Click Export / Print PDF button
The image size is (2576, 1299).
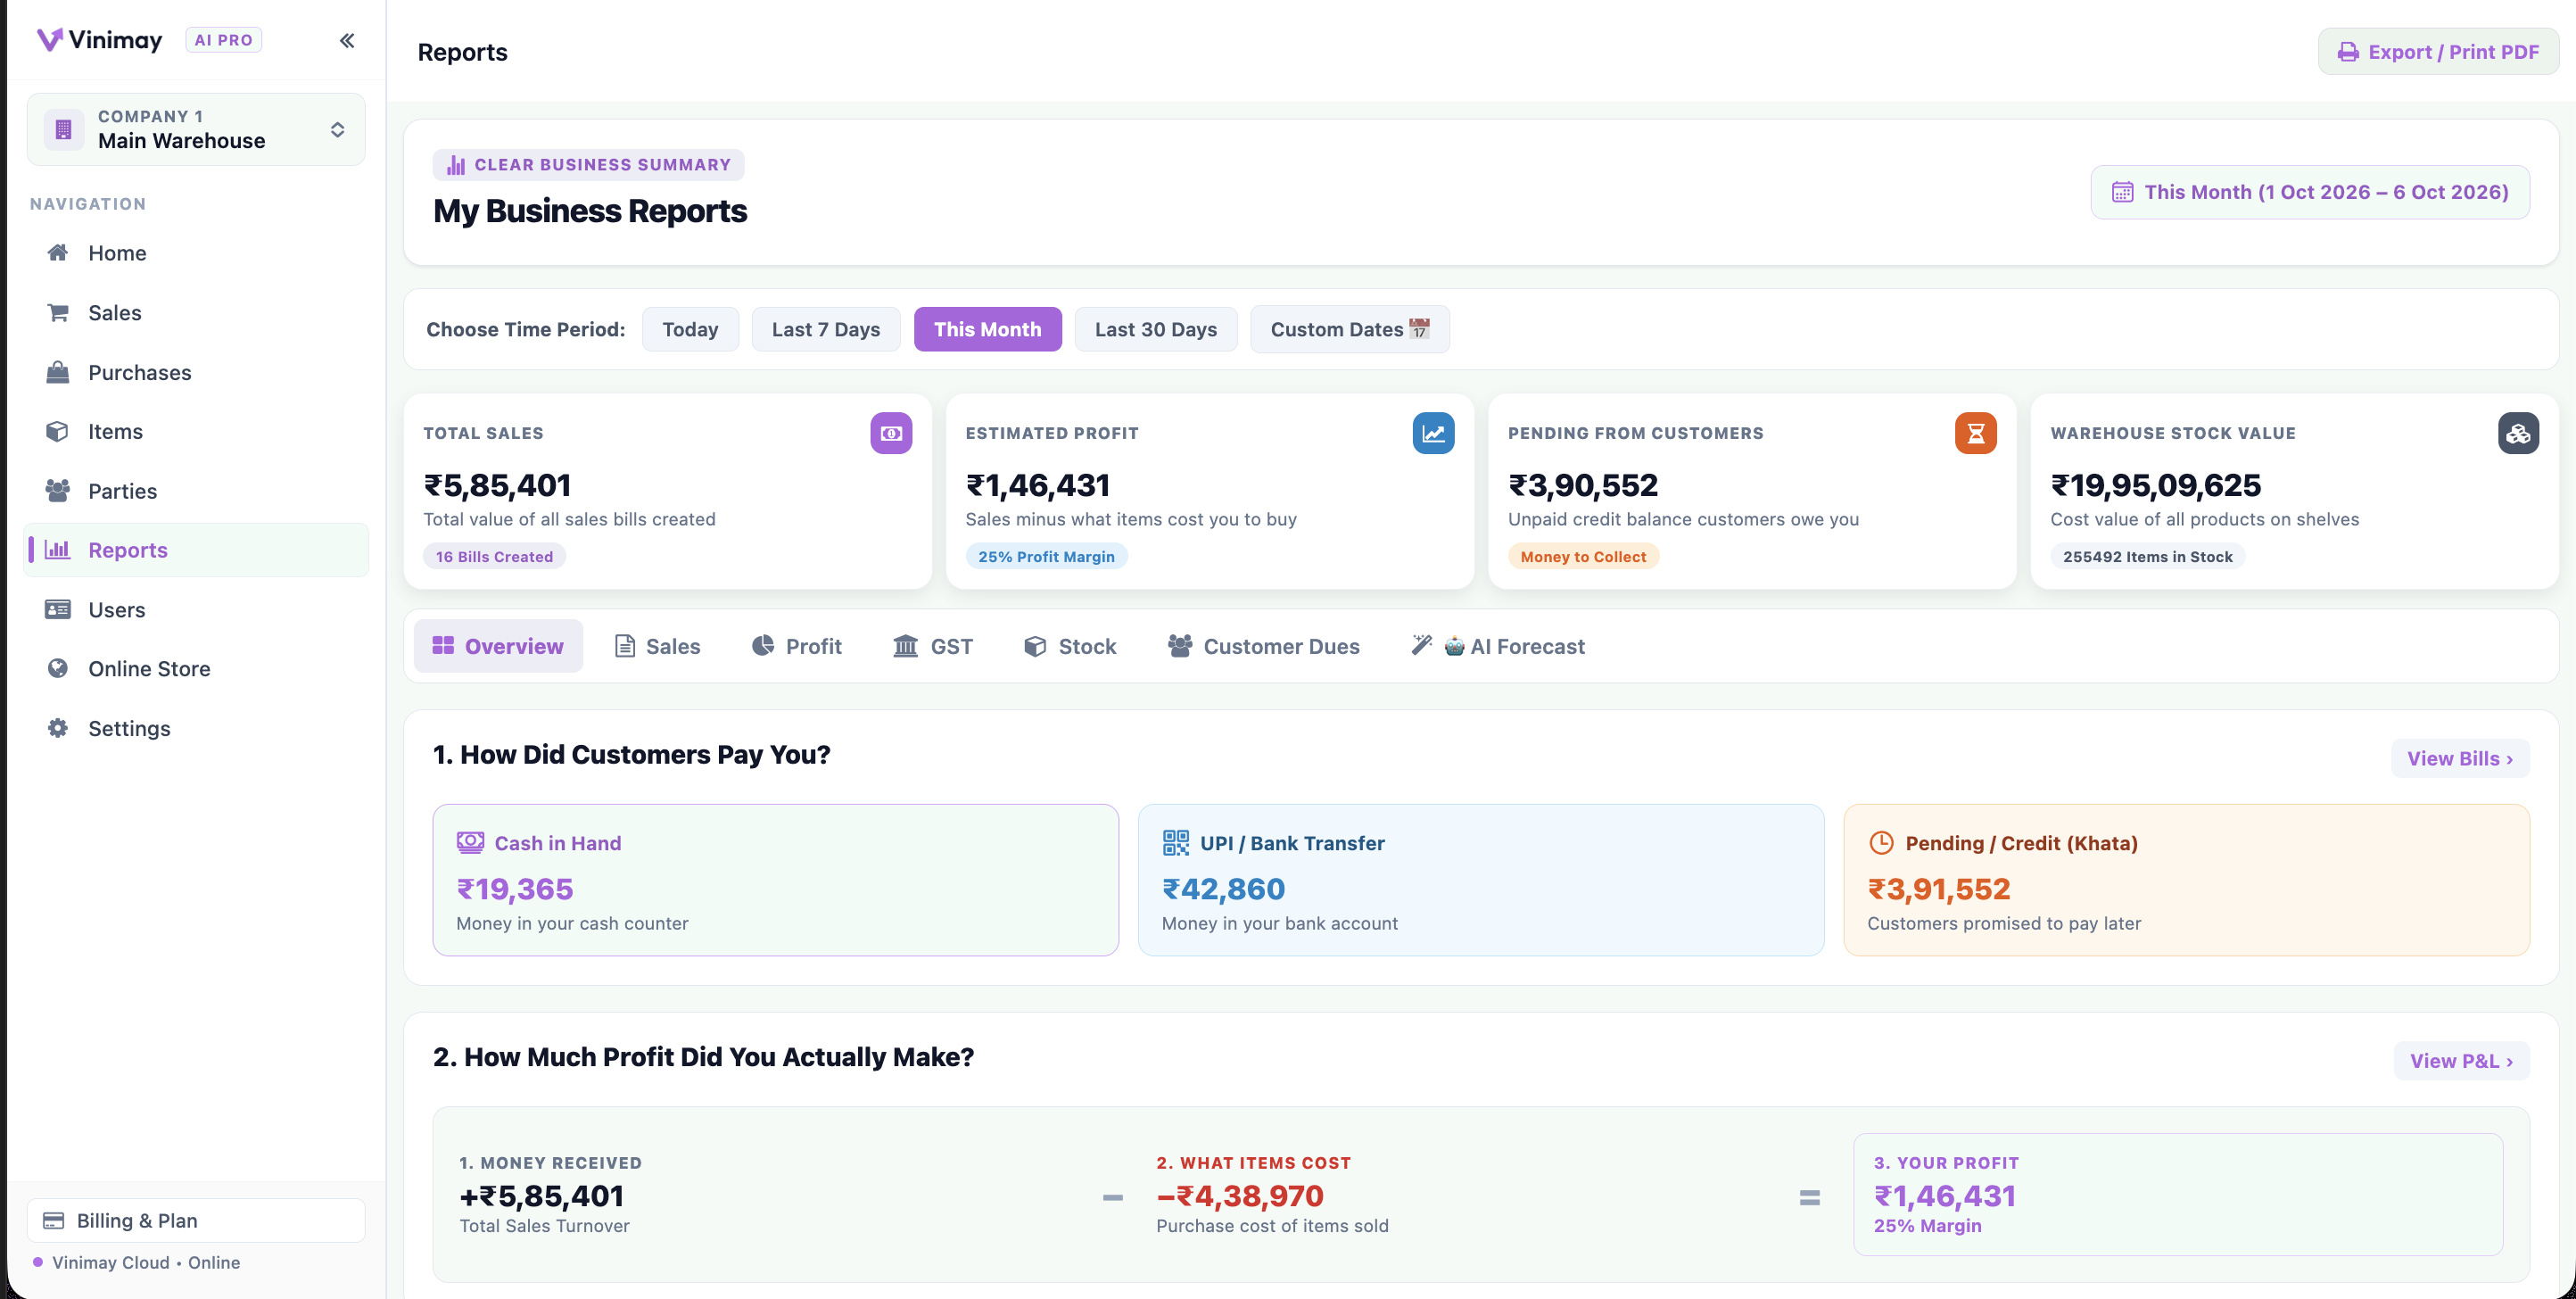click(2438, 52)
